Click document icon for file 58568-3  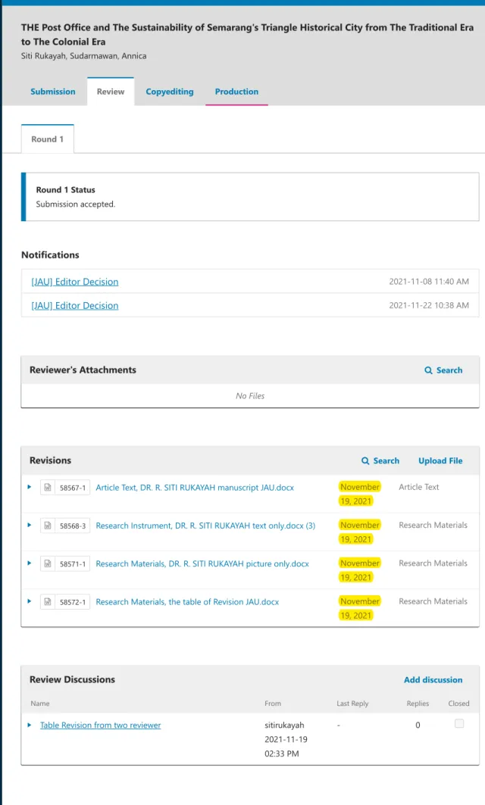tap(48, 526)
